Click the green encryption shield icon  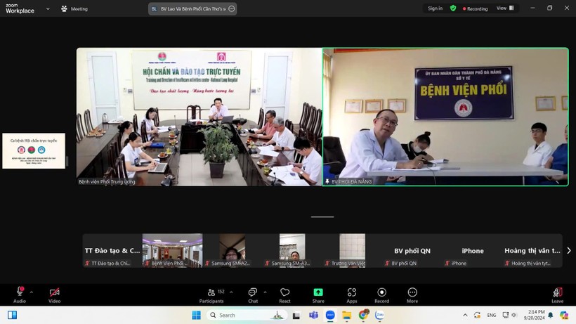pos(453,8)
